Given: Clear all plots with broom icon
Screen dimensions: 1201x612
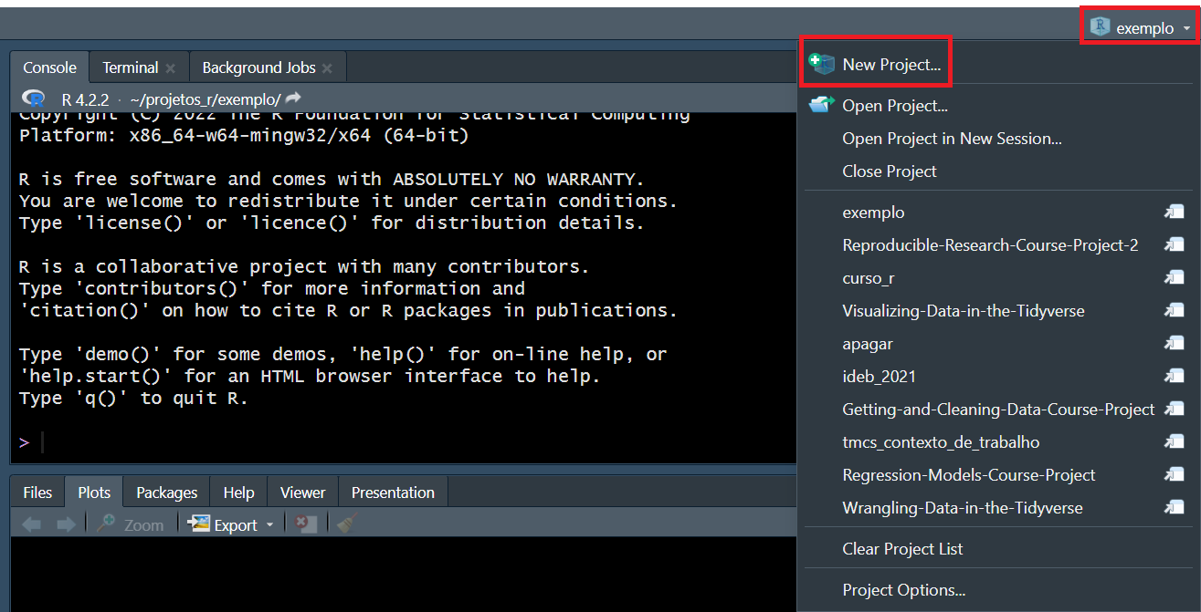Looking at the screenshot, I should pyautogui.click(x=346, y=524).
